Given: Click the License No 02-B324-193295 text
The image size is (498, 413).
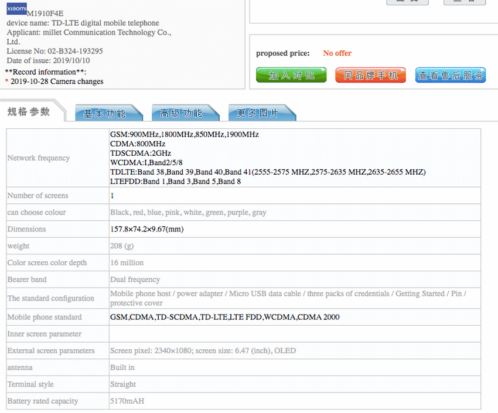Looking at the screenshot, I should 54,51.
